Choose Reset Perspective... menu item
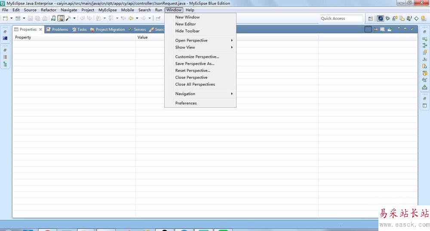This screenshot has height=231, width=430. click(200, 71)
